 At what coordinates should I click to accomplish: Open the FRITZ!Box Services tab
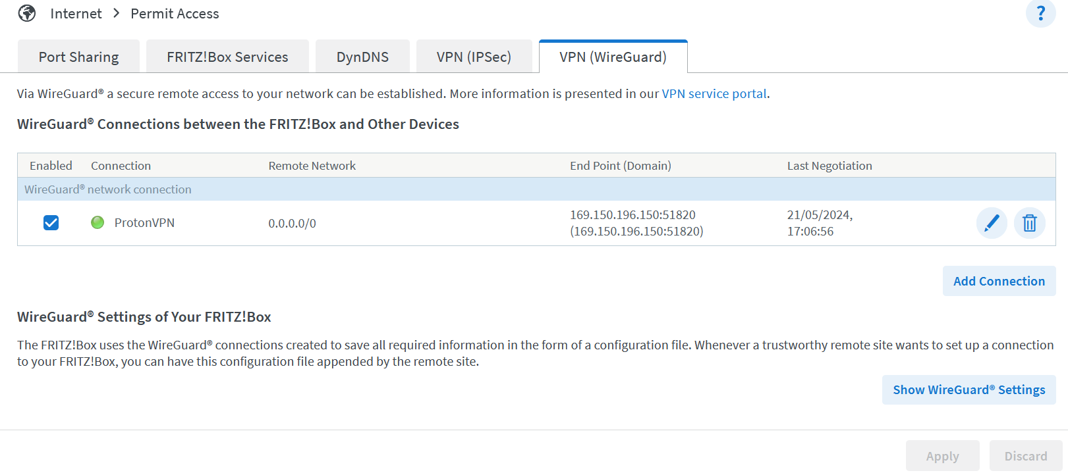(x=227, y=57)
